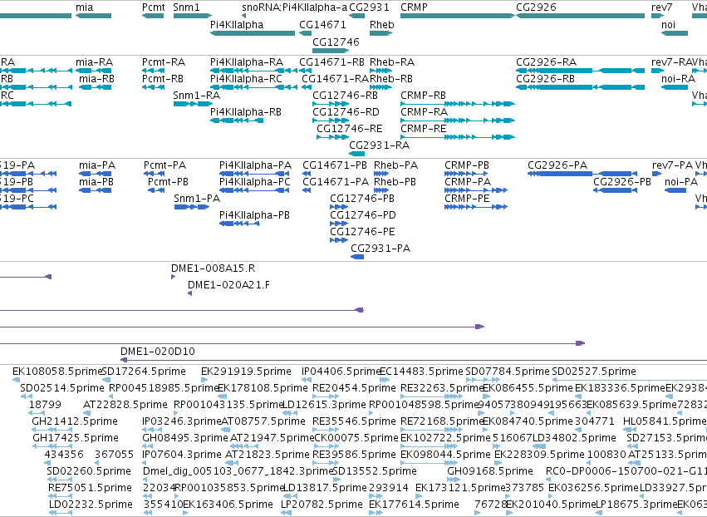
Task: Click transcript noi-RA
Action: 675,87
